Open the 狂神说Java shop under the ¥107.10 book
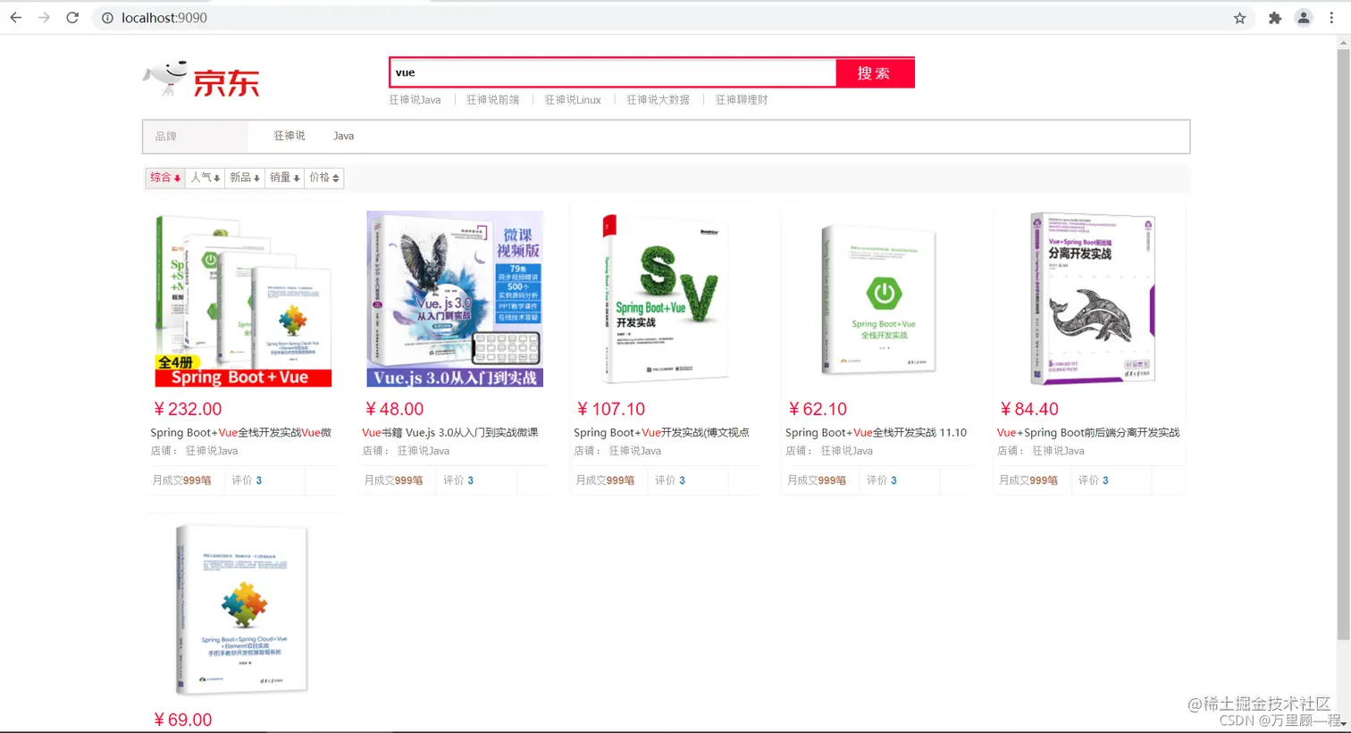This screenshot has width=1351, height=733. coord(635,451)
